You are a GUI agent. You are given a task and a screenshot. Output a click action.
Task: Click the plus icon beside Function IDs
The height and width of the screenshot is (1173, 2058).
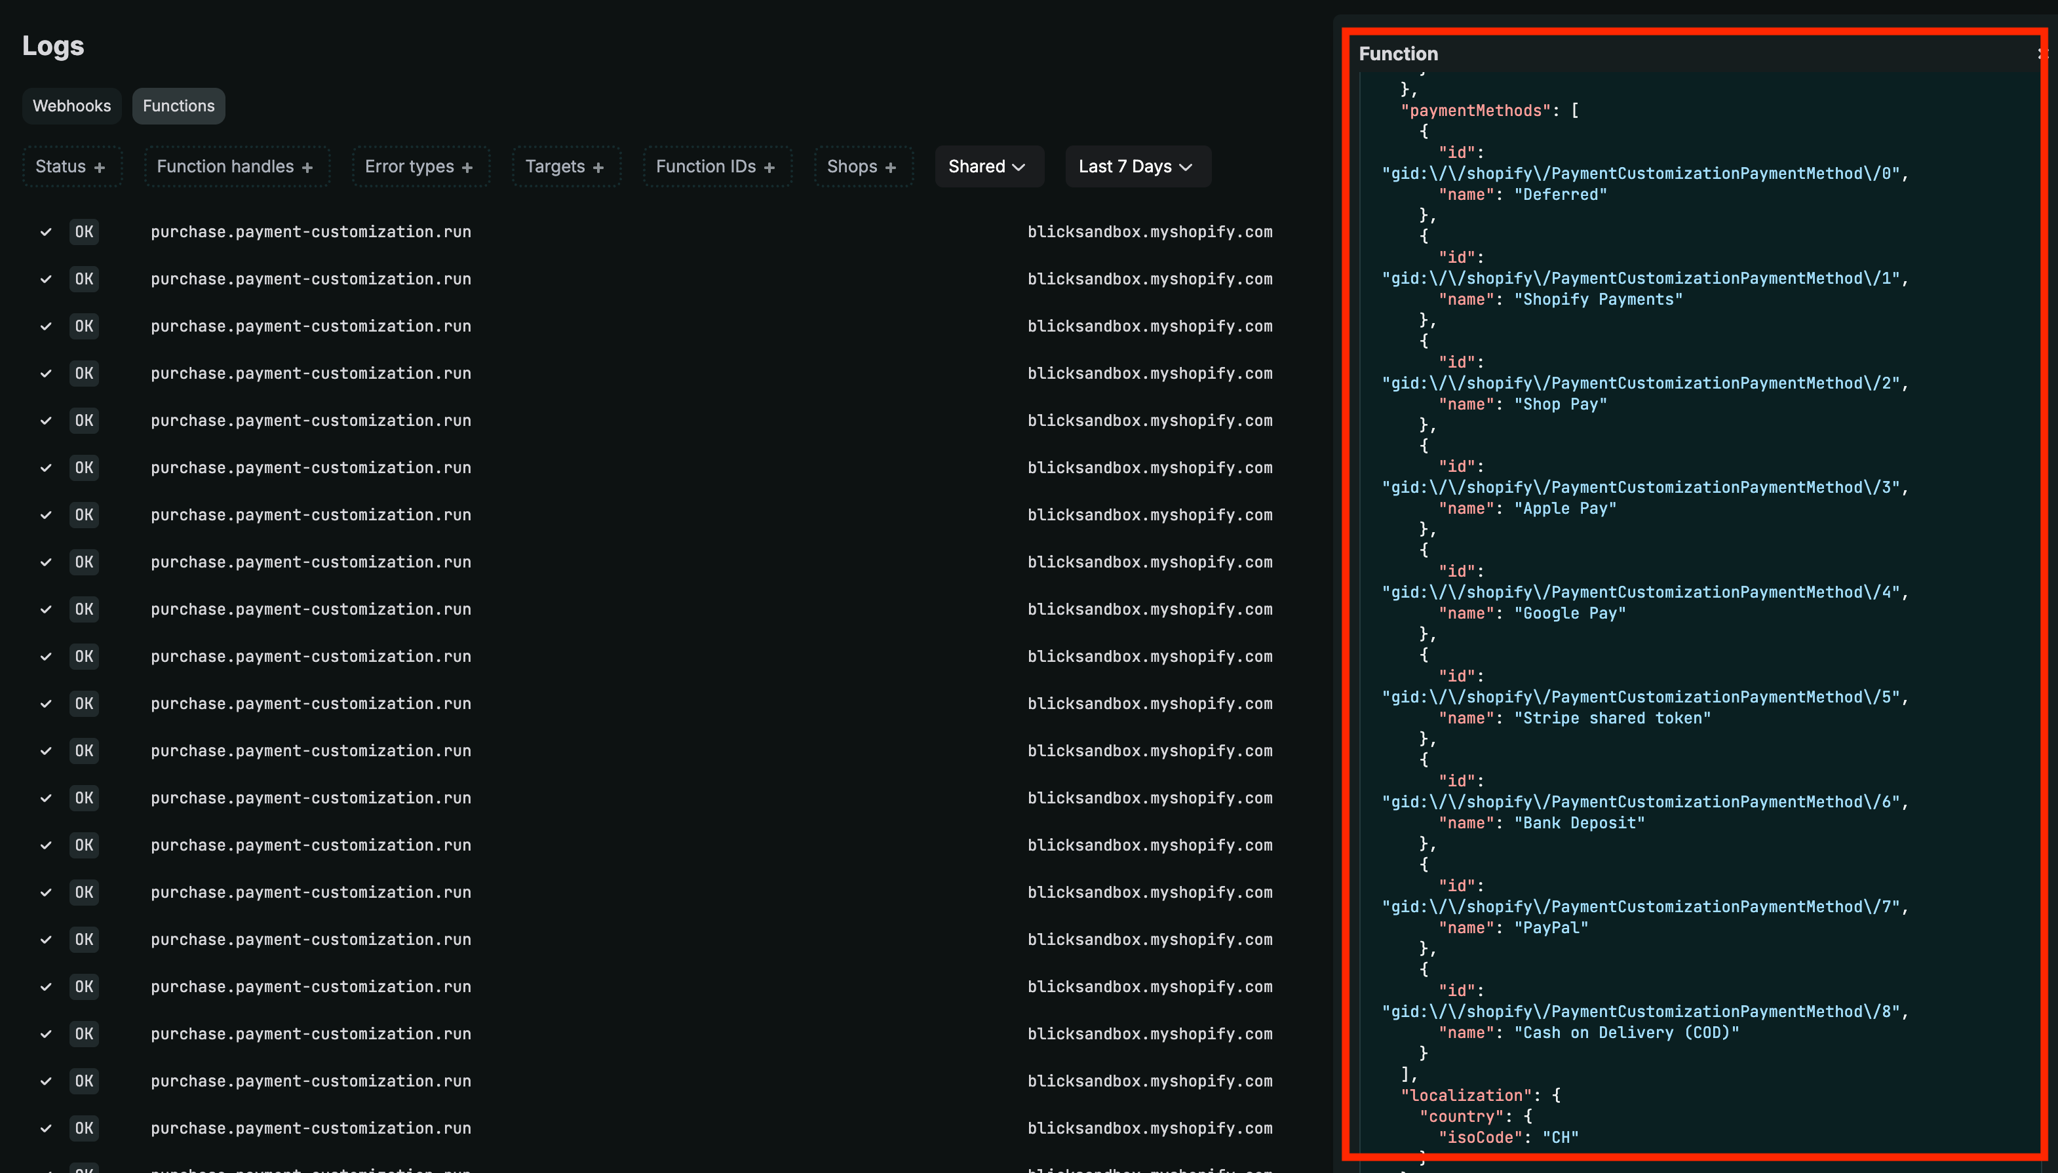[769, 168]
